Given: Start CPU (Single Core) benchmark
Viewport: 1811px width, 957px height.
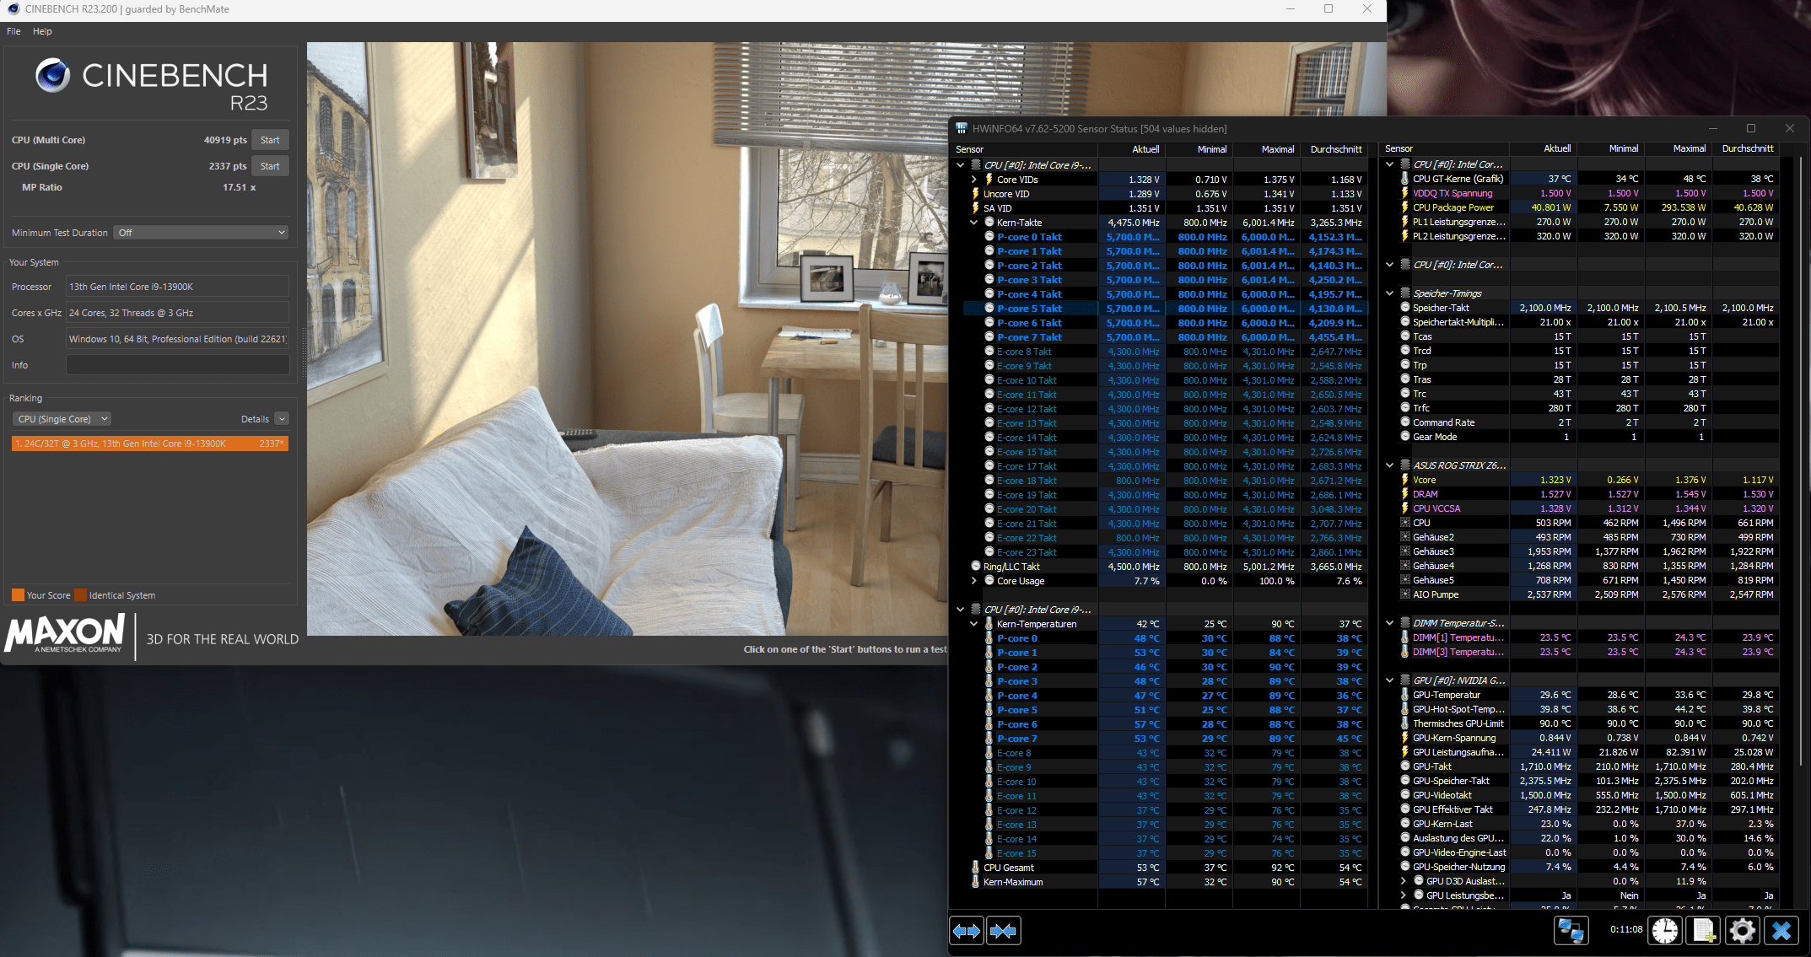Looking at the screenshot, I should pos(270,166).
